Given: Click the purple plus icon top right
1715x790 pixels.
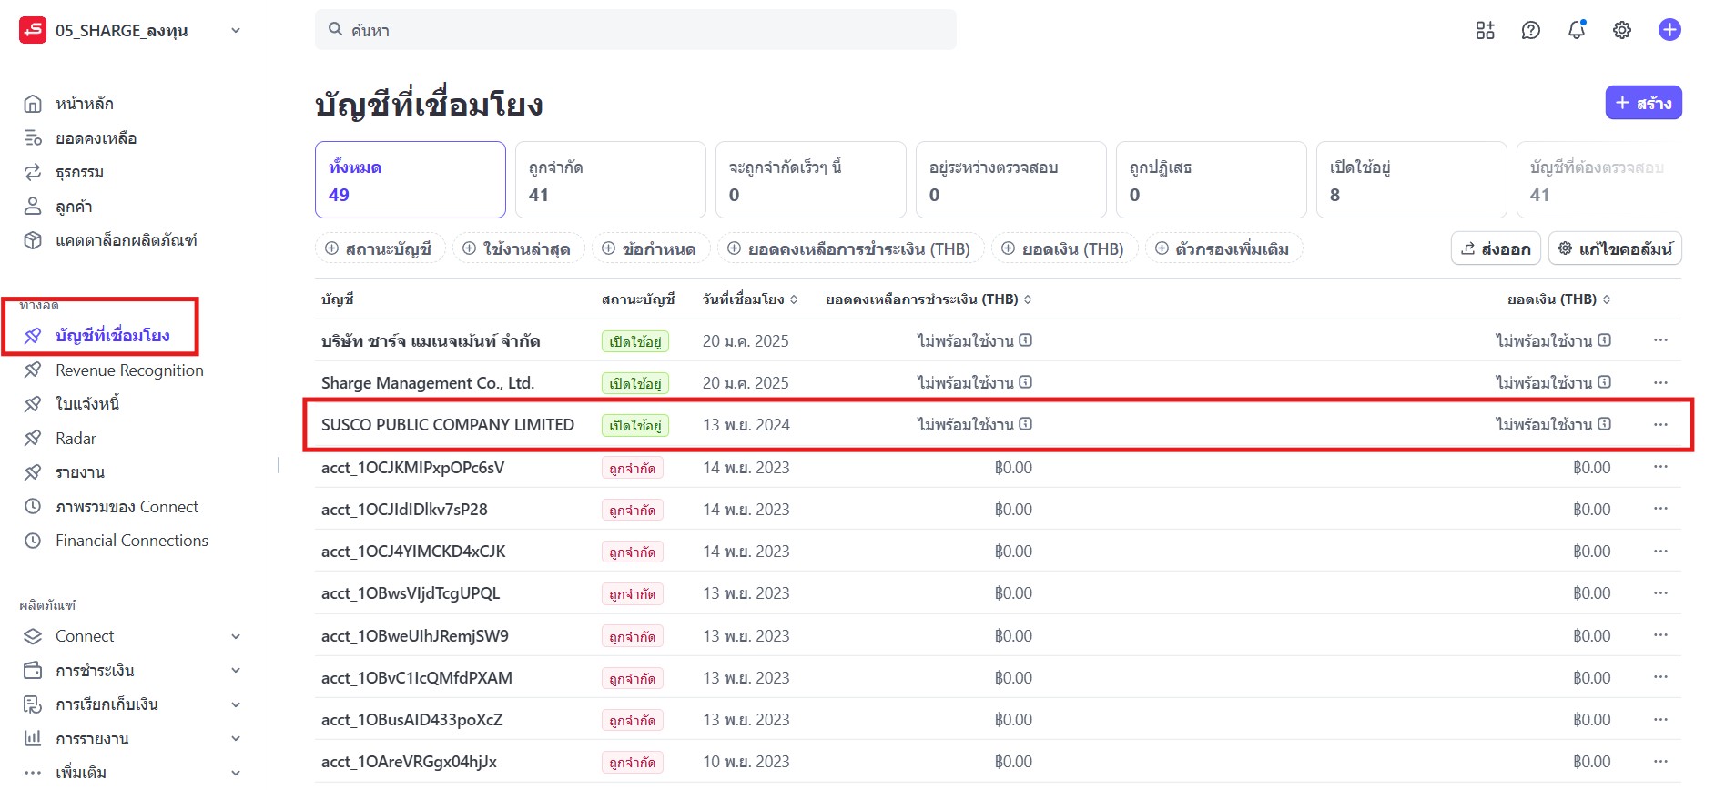Looking at the screenshot, I should [x=1669, y=30].
